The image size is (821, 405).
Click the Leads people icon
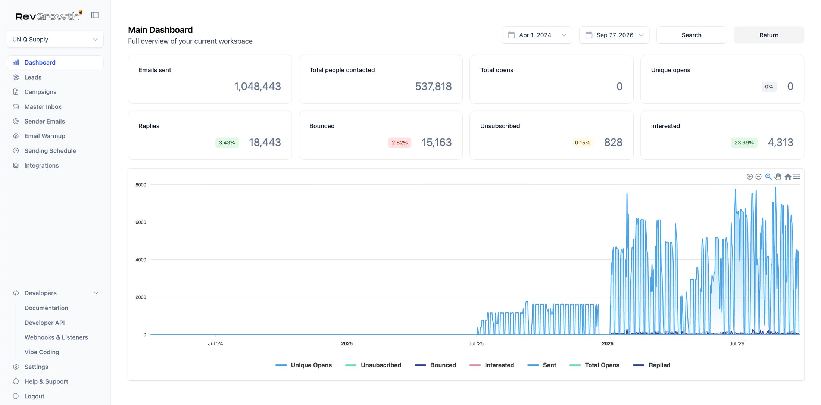pyautogui.click(x=16, y=77)
